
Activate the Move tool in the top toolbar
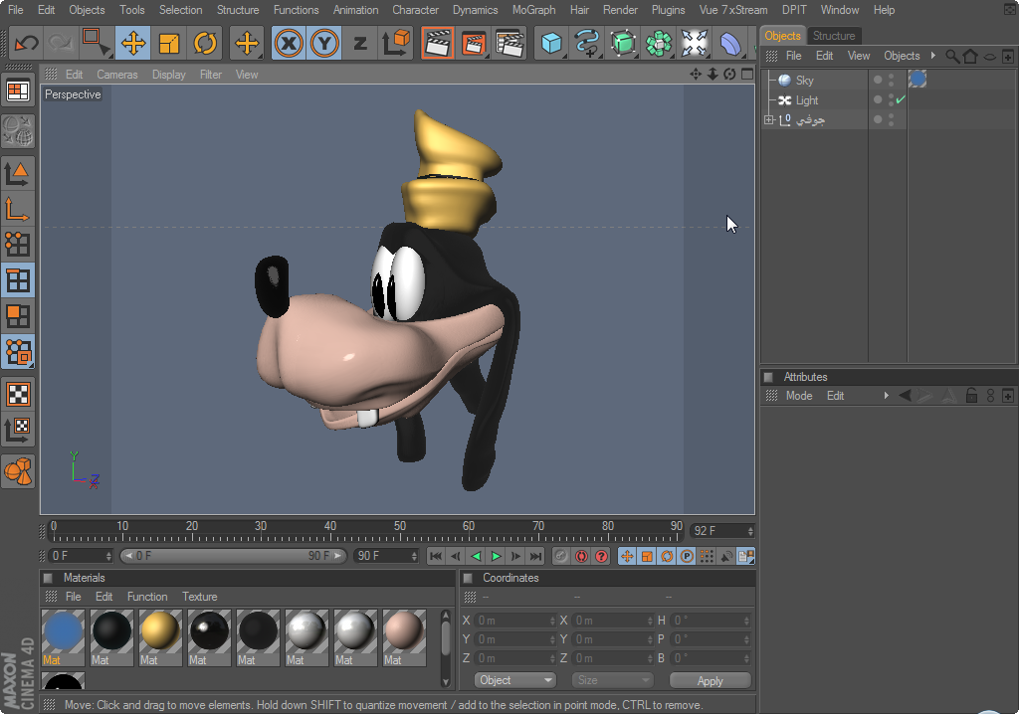point(133,44)
